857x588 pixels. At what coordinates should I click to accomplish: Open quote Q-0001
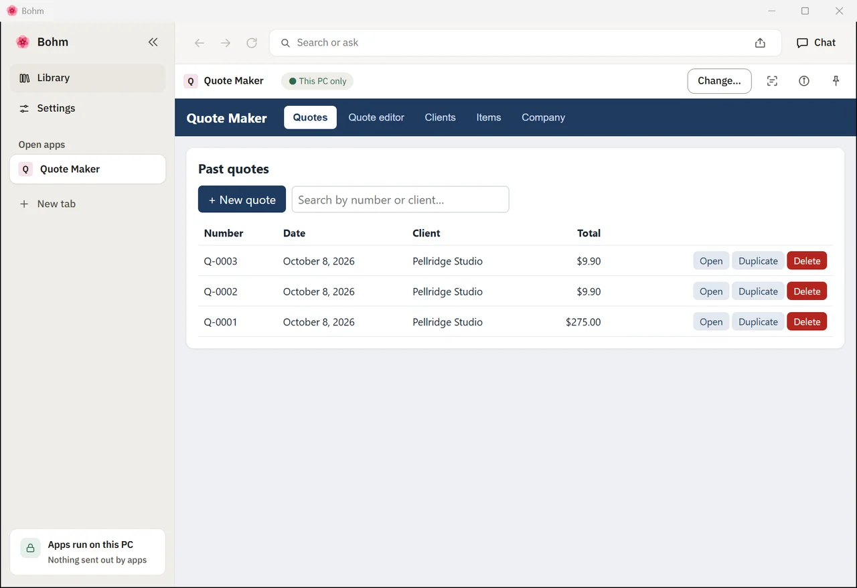pos(711,321)
